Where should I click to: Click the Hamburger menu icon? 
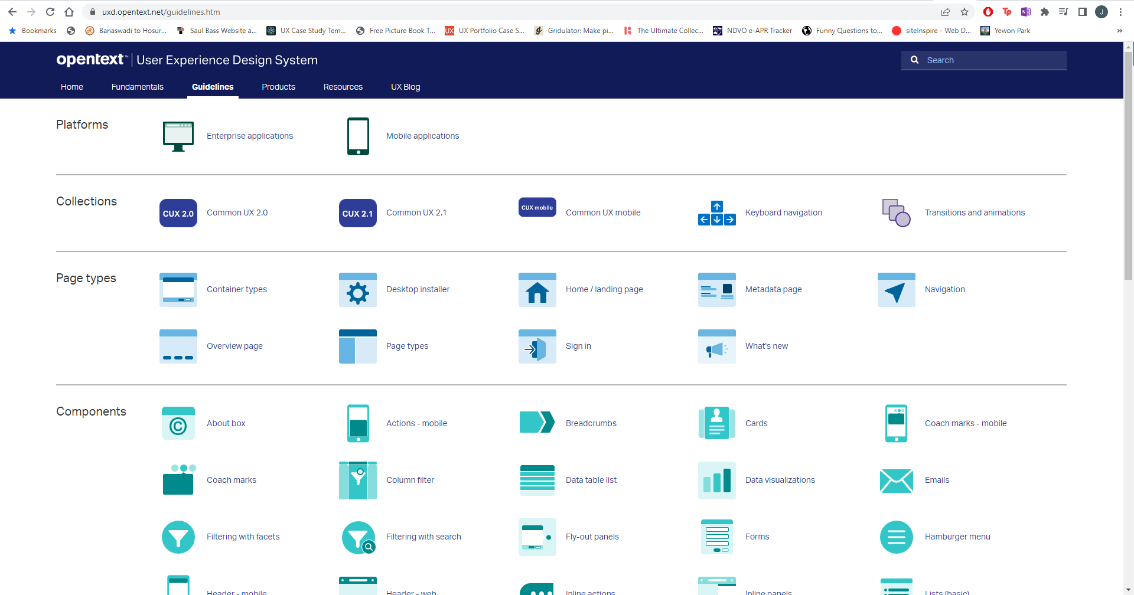(x=897, y=537)
